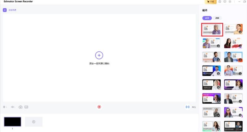
Task: Choose long-haired woman on green background template
Action: coord(211,126)
